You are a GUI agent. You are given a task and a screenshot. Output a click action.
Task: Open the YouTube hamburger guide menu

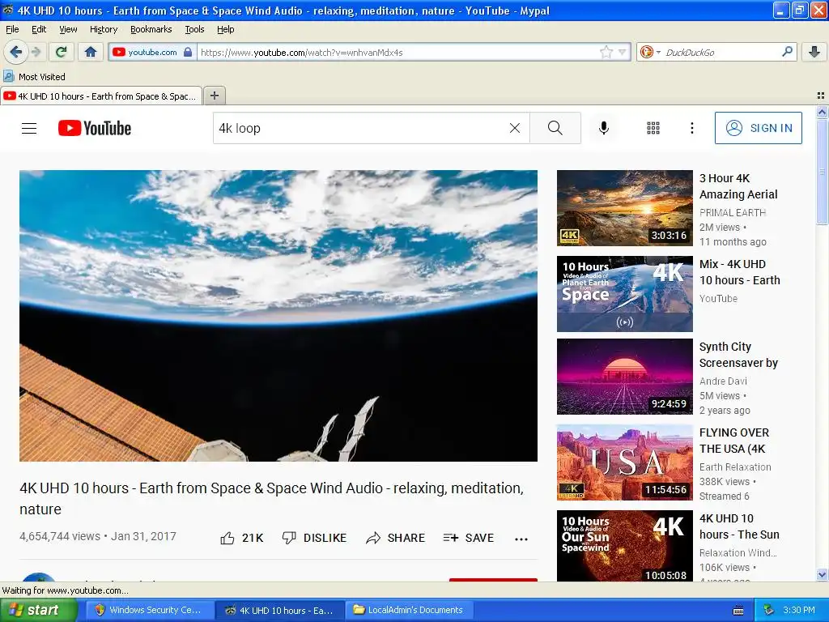pos(29,128)
